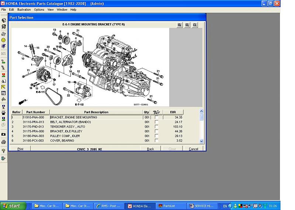
Task: Click the Refnr column header
Action: coord(16,112)
